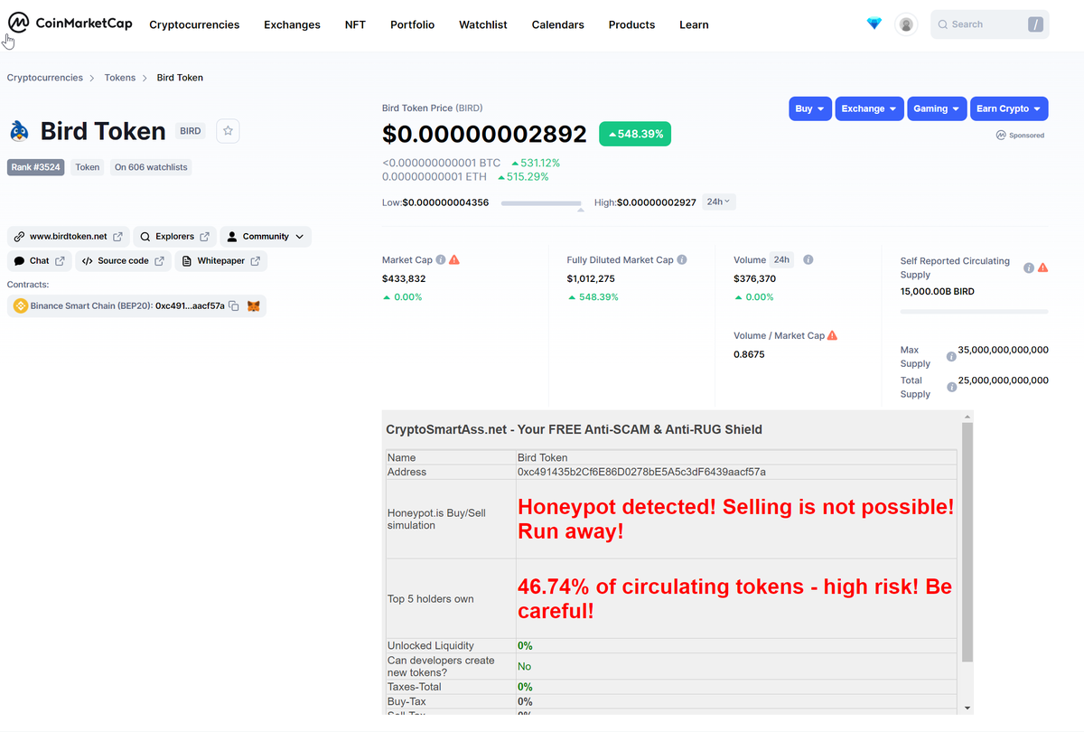Image resolution: width=1084 pixels, height=732 pixels.
Task: Click the BIRD ticker symbol badge
Action: tap(191, 131)
